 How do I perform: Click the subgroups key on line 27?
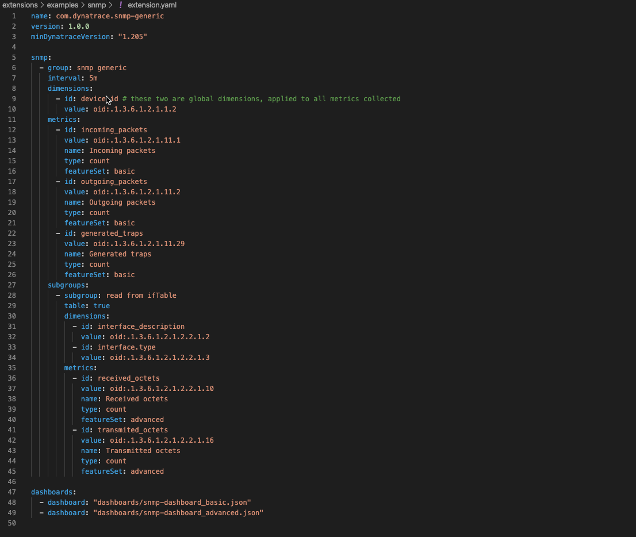(x=66, y=285)
